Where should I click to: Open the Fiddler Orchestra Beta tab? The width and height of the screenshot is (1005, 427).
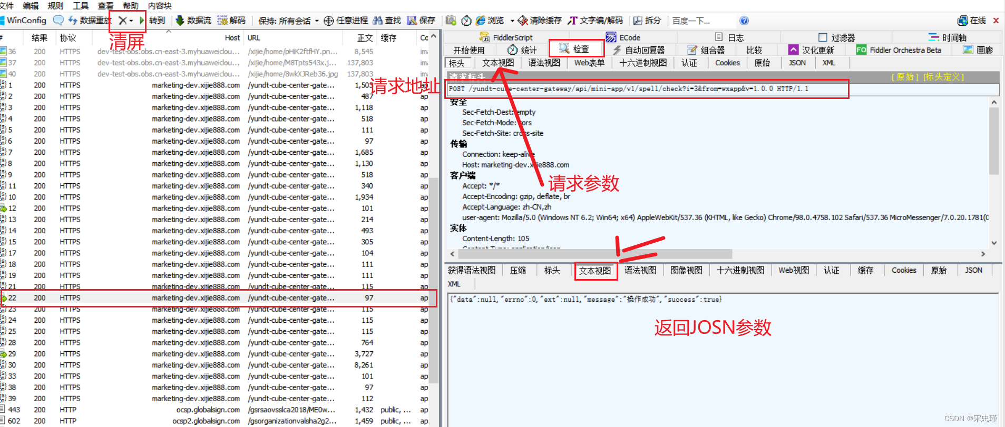[x=899, y=50]
